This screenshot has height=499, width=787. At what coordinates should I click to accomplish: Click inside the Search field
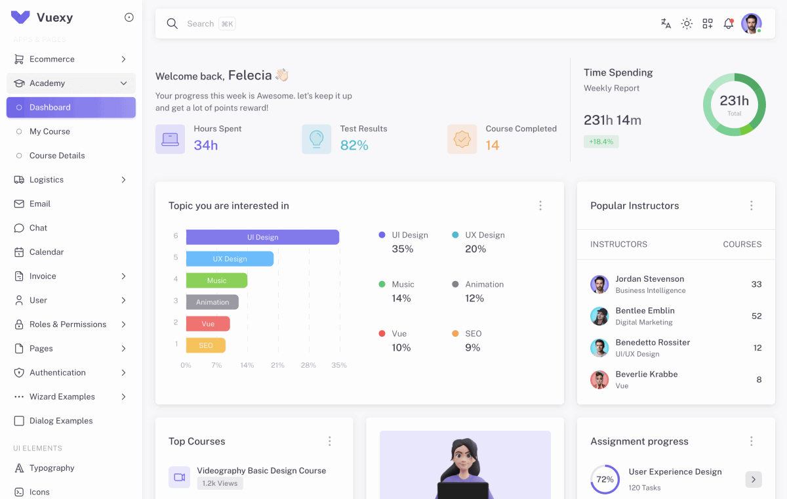[x=216, y=23]
